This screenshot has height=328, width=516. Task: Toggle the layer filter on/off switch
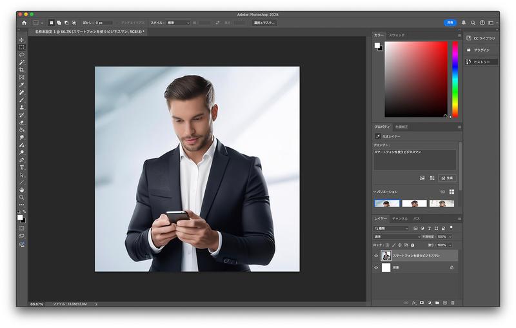pyautogui.click(x=451, y=227)
